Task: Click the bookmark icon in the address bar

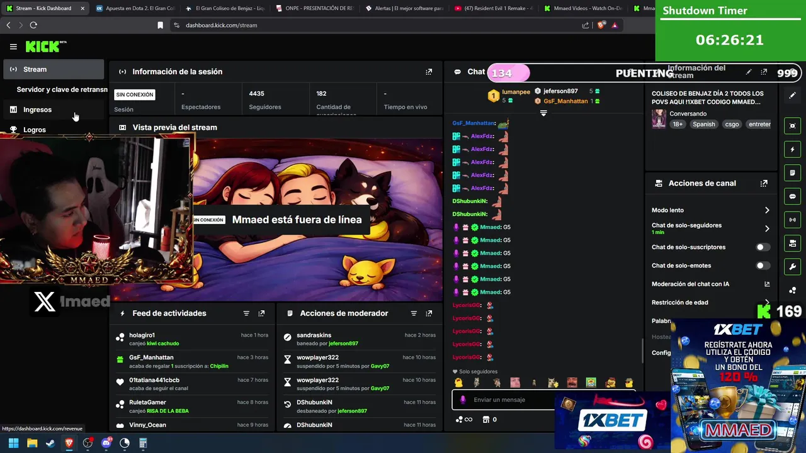Action: click(x=160, y=25)
